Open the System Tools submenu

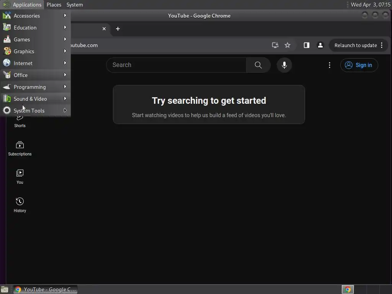(x=35, y=111)
